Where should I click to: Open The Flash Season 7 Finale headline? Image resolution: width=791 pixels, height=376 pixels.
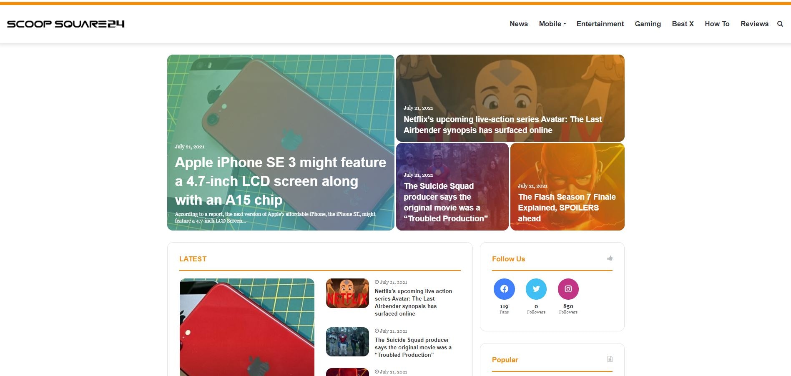coord(567,208)
